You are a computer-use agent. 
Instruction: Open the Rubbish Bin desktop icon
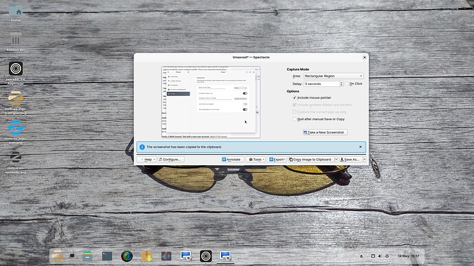coord(15,42)
